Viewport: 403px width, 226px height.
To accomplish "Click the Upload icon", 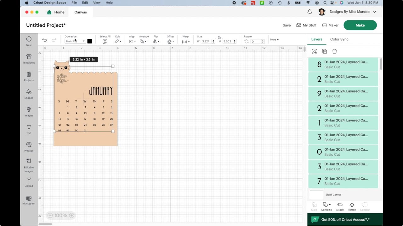I will coord(29,182).
